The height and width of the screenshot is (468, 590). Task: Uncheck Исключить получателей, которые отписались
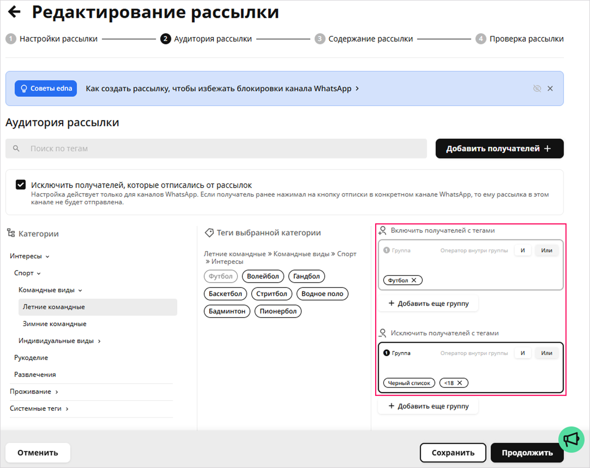(x=21, y=185)
